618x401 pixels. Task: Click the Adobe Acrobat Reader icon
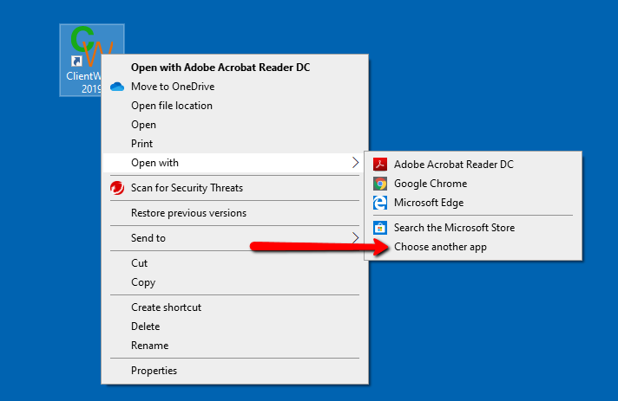tap(380, 165)
